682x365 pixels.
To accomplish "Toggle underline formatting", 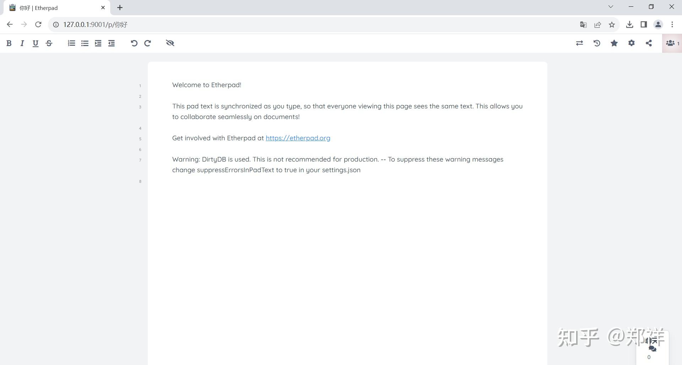I will click(x=36, y=43).
